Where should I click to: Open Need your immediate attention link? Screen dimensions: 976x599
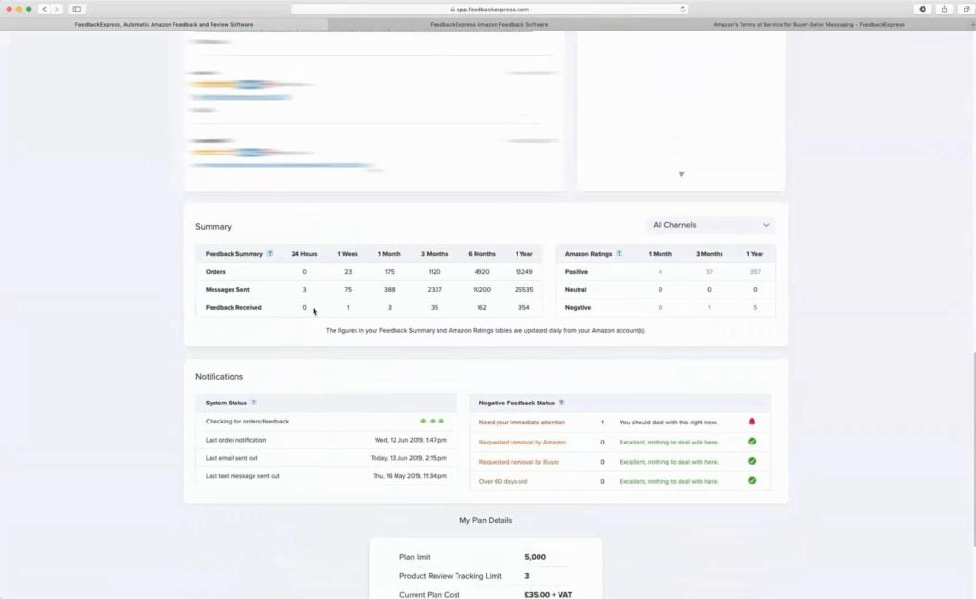tap(522, 423)
